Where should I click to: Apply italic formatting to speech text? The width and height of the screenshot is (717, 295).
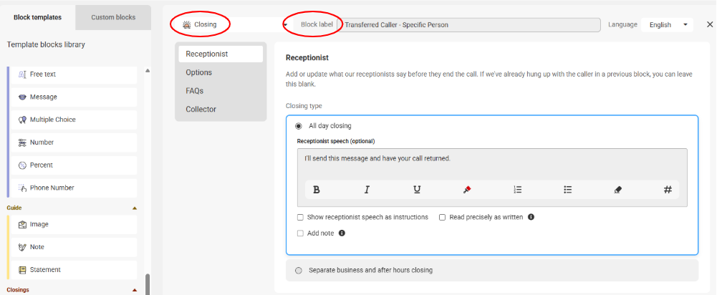tap(366, 190)
